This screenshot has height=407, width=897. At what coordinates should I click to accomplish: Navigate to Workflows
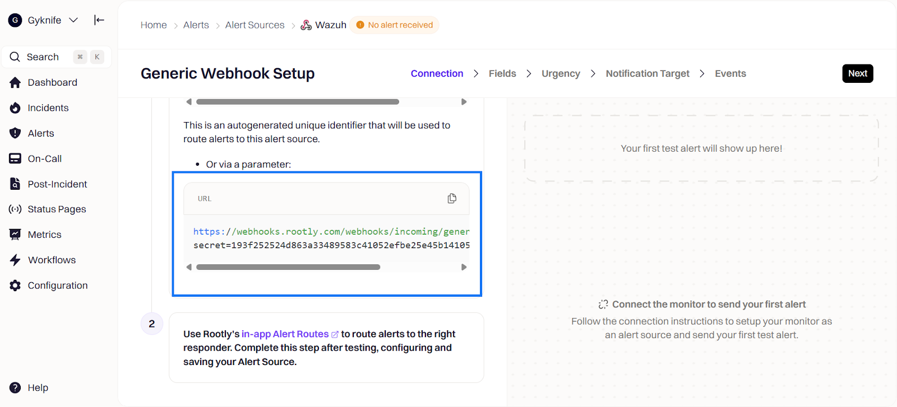pos(52,259)
